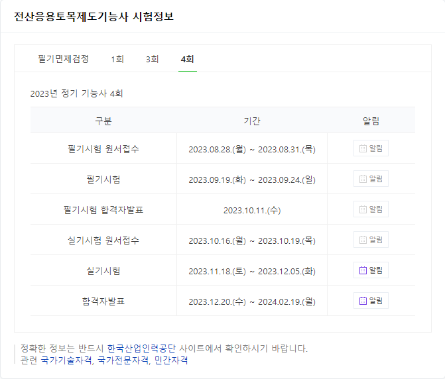The width and height of the screenshot is (445, 379).
Task: Set 알림 for 합격자발표 2023.12.20 period
Action: [371, 300]
